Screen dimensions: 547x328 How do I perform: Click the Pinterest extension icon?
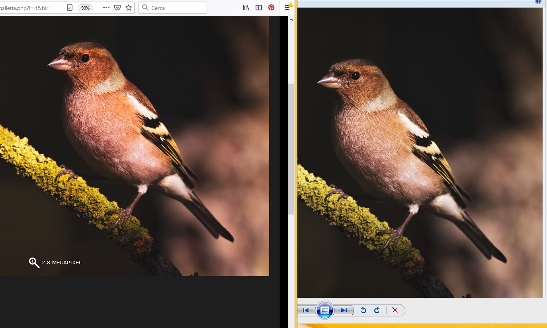point(271,8)
